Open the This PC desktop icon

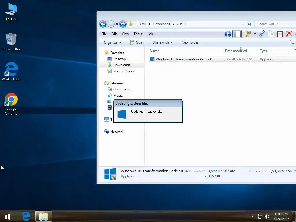pos(11,12)
